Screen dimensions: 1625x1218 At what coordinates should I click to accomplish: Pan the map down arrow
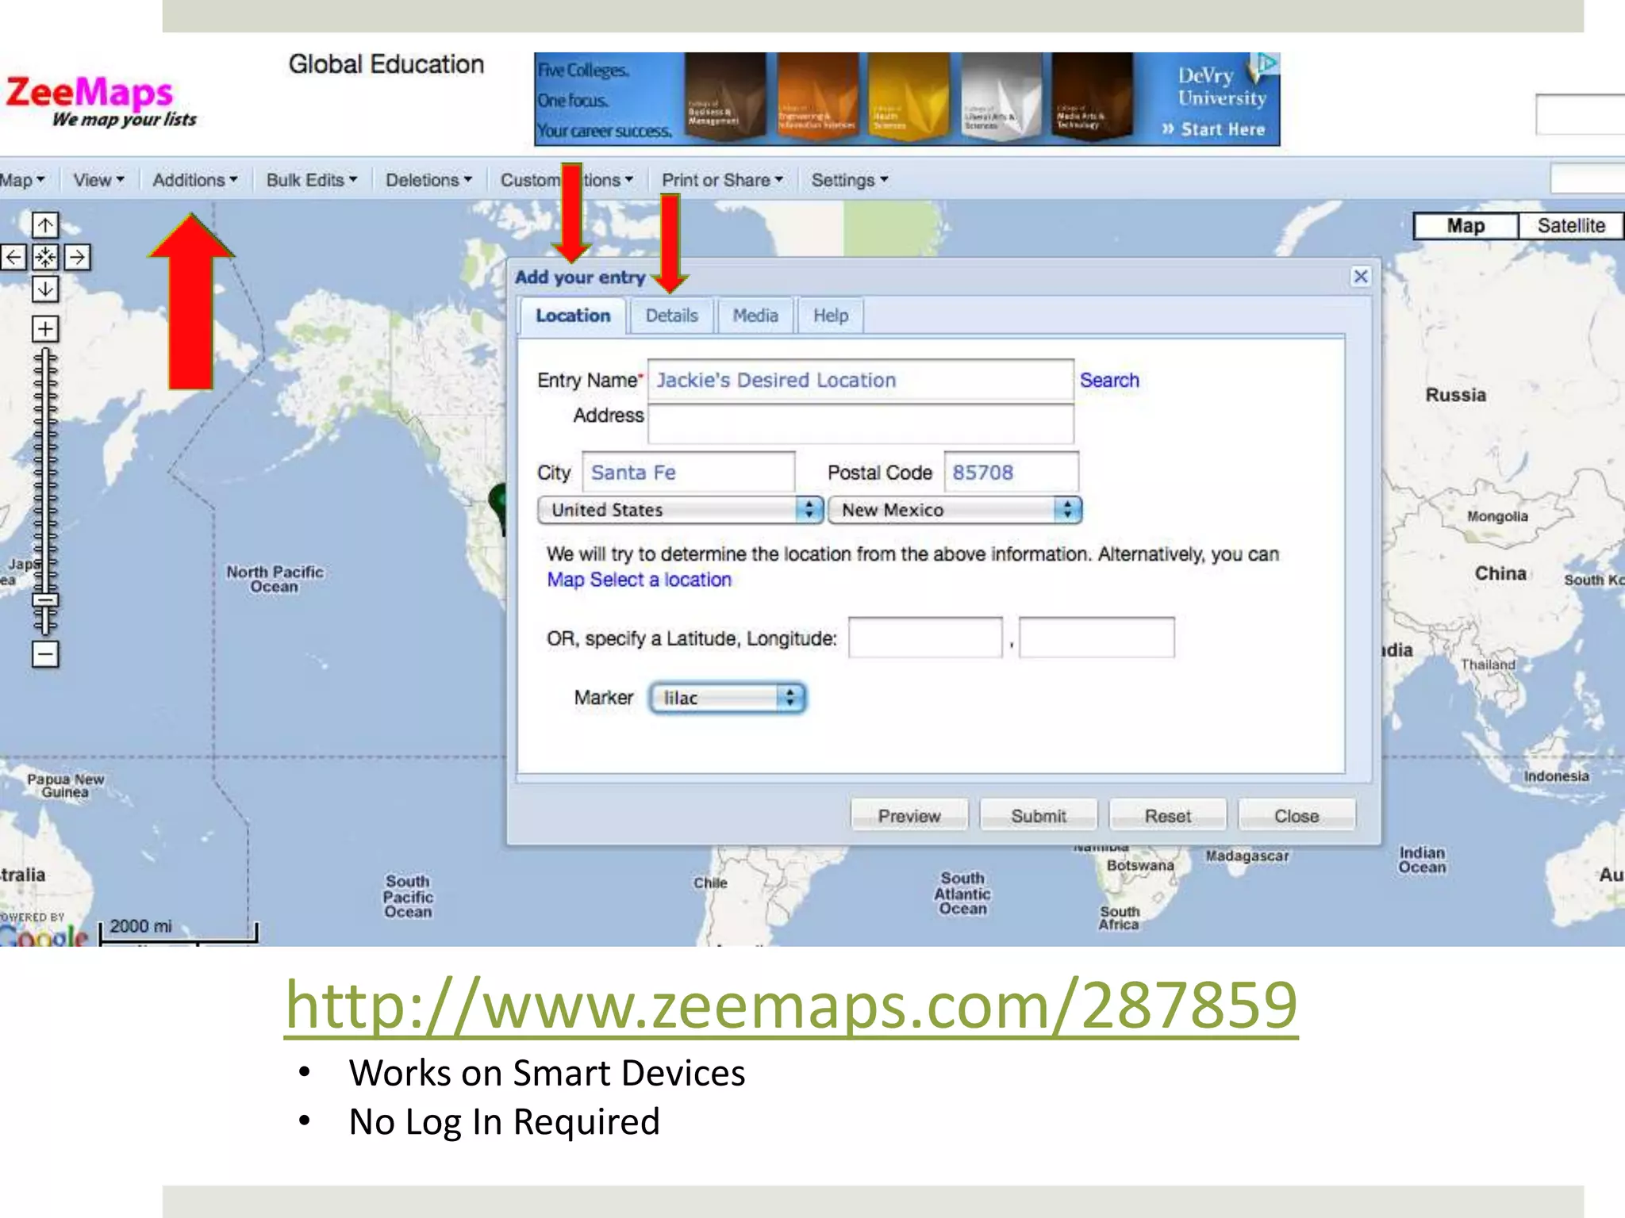45,289
